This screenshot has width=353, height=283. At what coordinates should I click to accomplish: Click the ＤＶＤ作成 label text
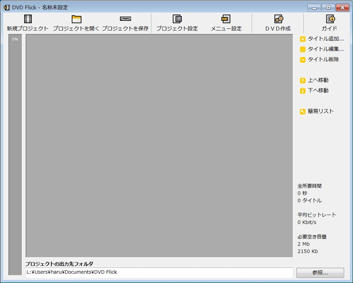(x=278, y=29)
